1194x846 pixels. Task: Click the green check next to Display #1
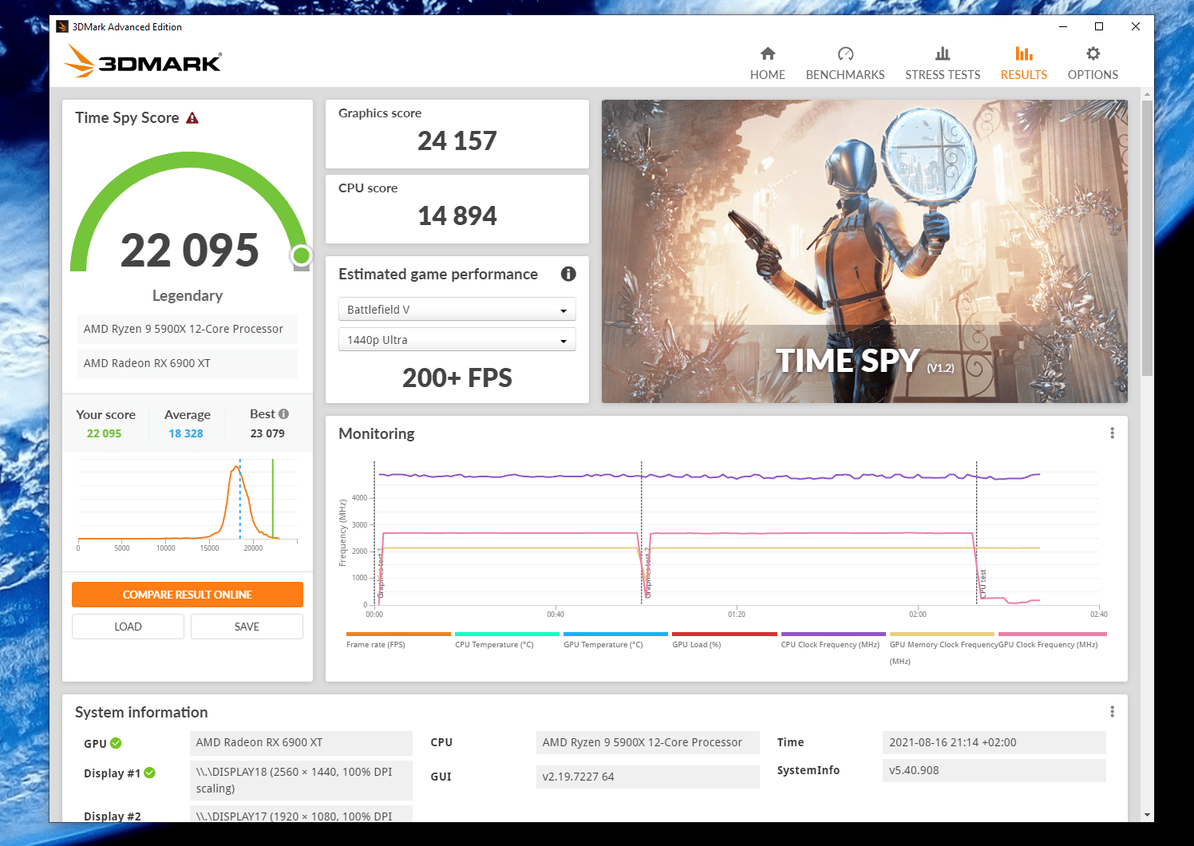[x=150, y=773]
